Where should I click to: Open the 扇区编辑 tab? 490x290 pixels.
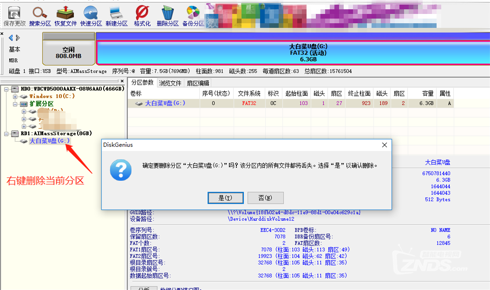[198, 83]
